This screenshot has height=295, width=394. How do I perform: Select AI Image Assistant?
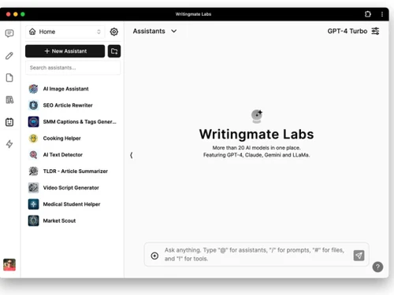(73, 89)
